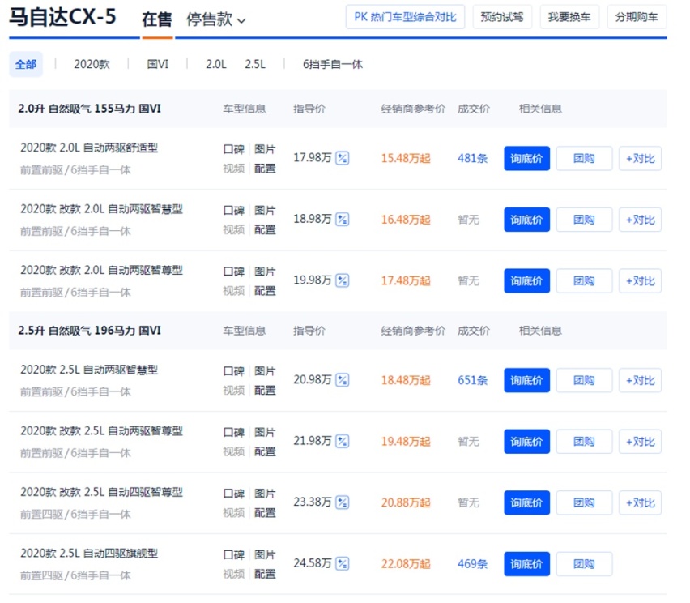Add 2.0L 自动两驱舒适型 to comparison
Image resolution: width=690 pixels, height=603 pixels.
tap(641, 158)
